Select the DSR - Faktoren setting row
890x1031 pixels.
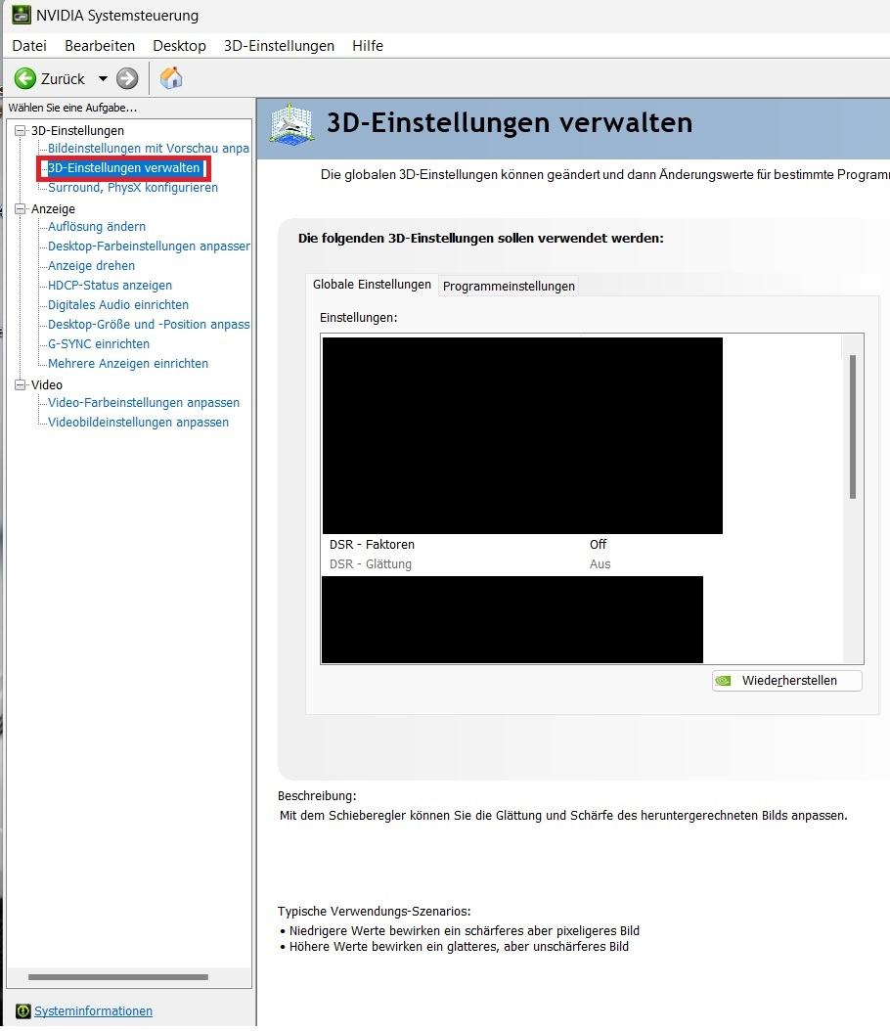pos(582,545)
